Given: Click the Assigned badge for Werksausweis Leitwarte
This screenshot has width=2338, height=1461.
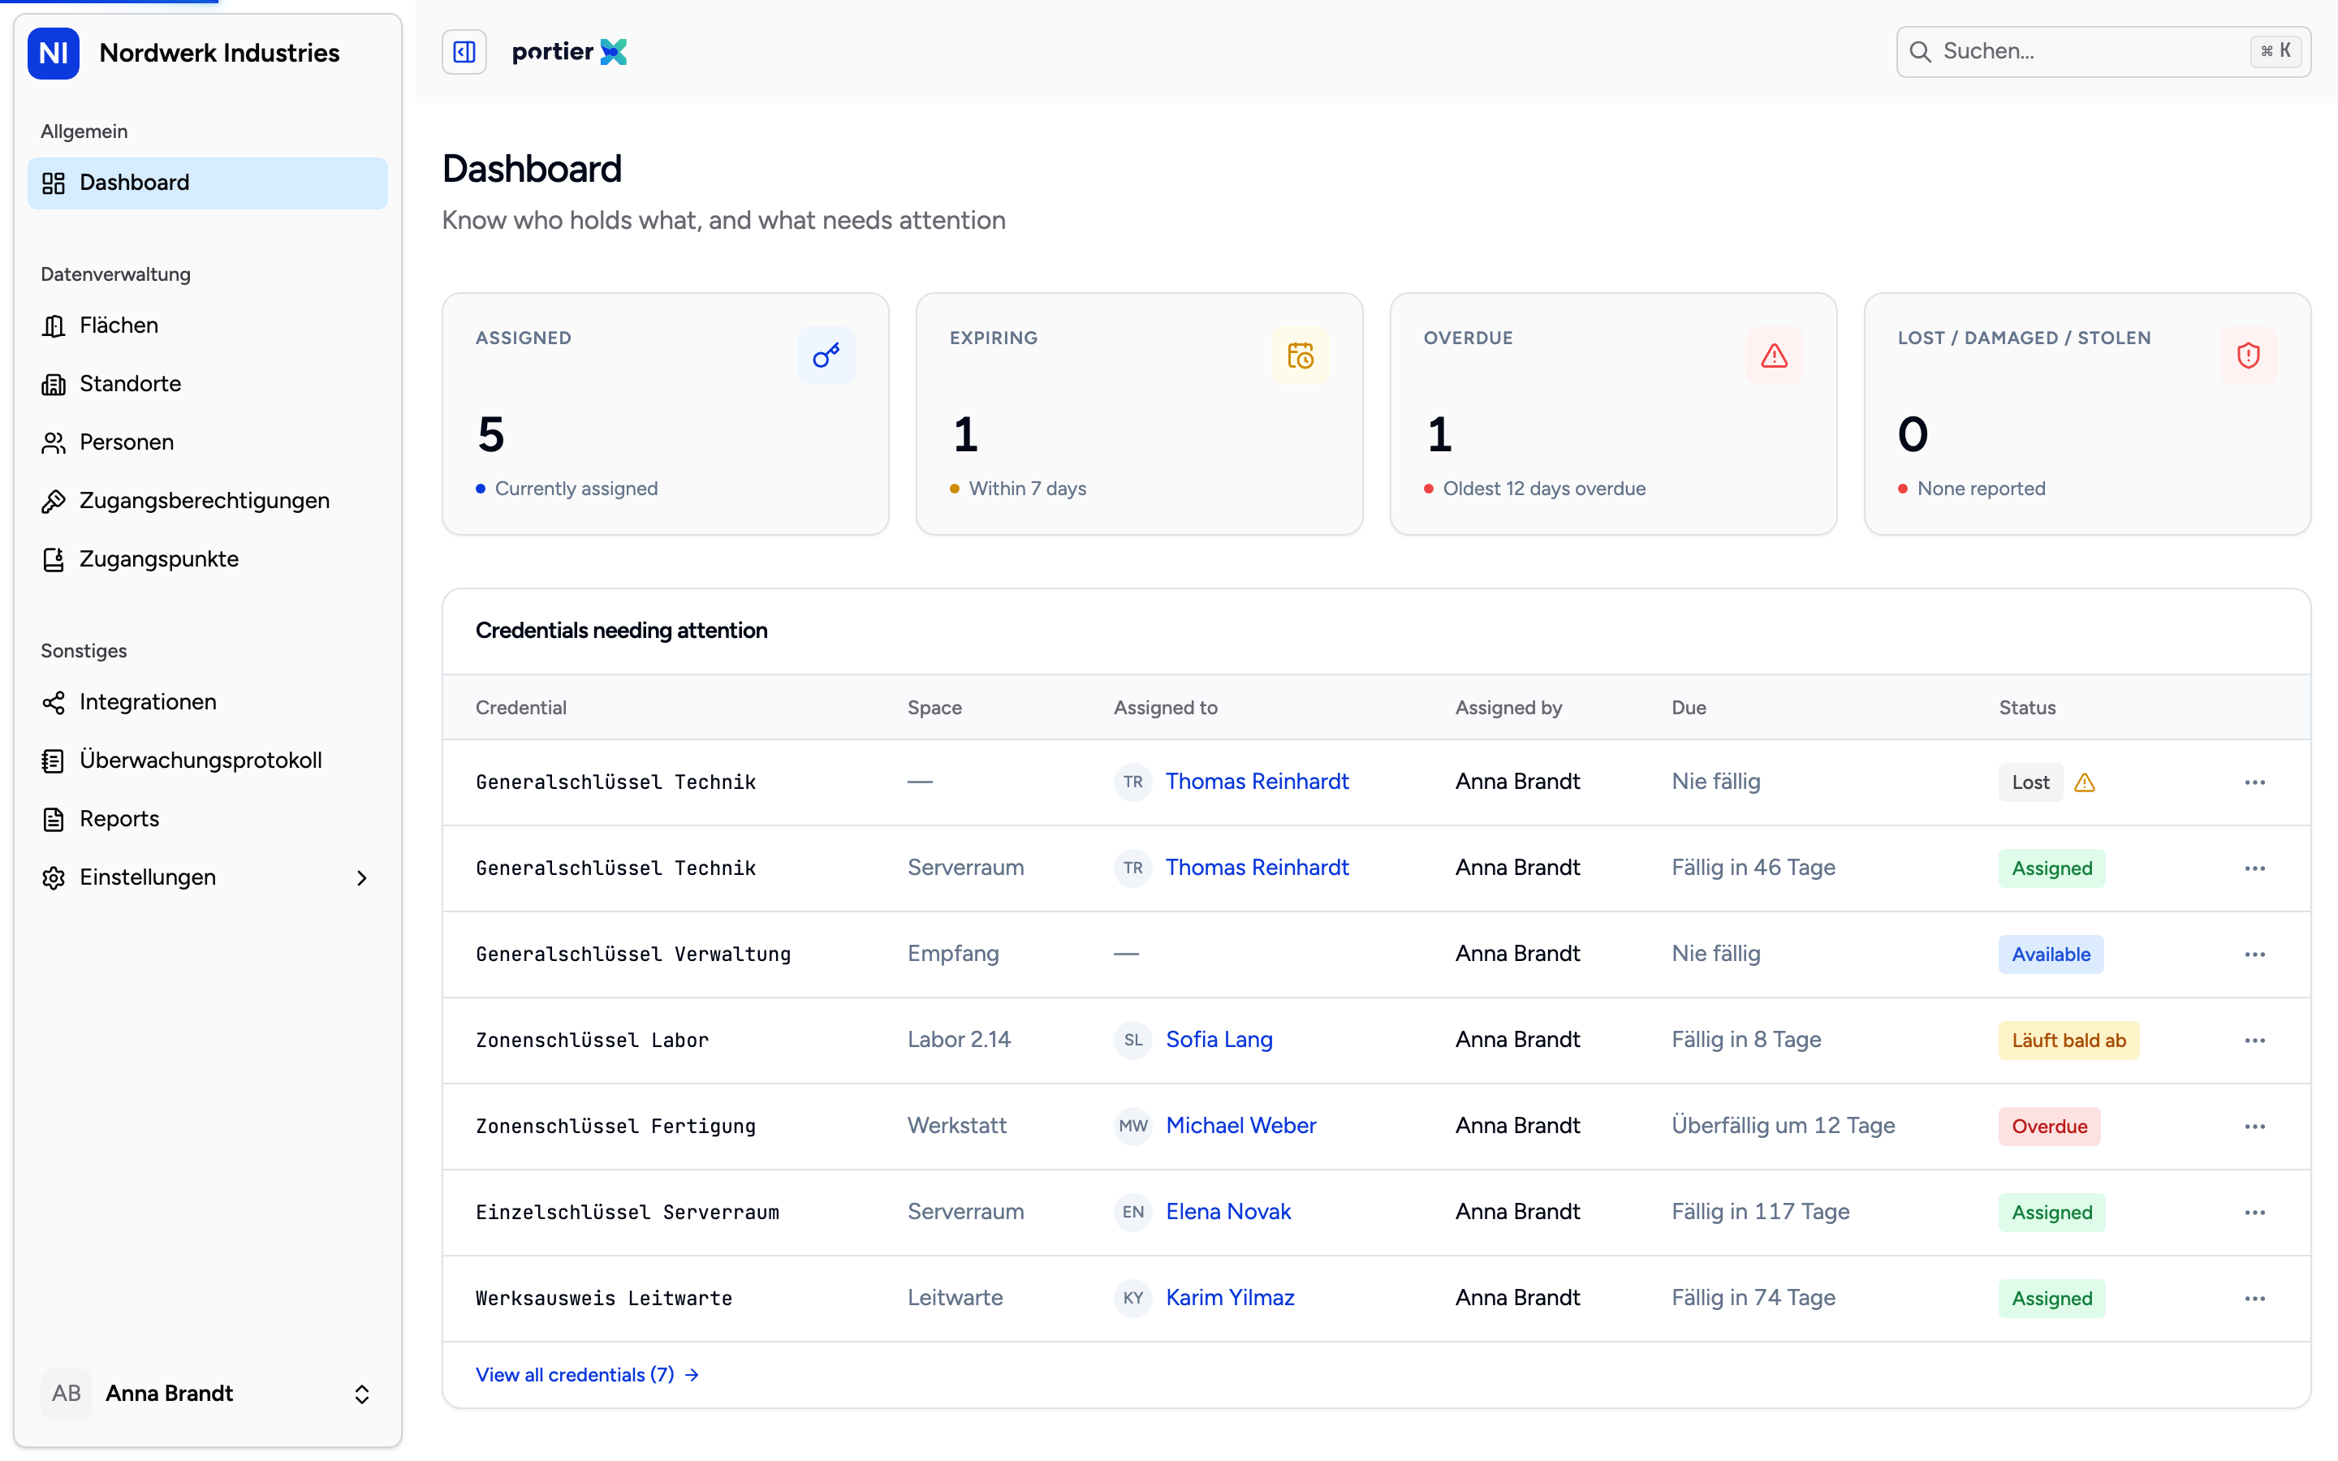Looking at the screenshot, I should (x=2051, y=1299).
